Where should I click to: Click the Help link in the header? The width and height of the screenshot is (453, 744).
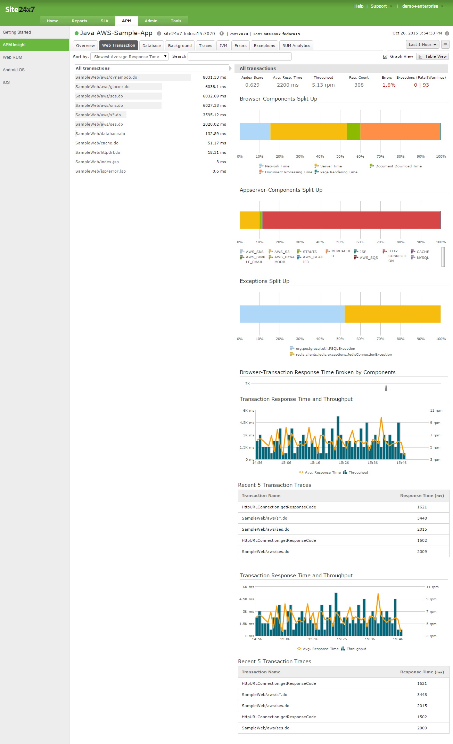tap(359, 6)
